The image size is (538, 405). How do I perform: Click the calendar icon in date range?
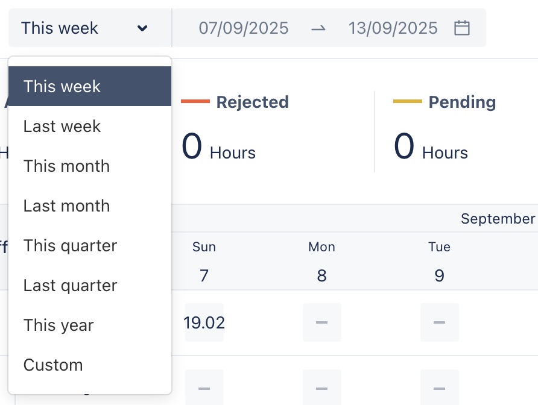[x=462, y=28]
